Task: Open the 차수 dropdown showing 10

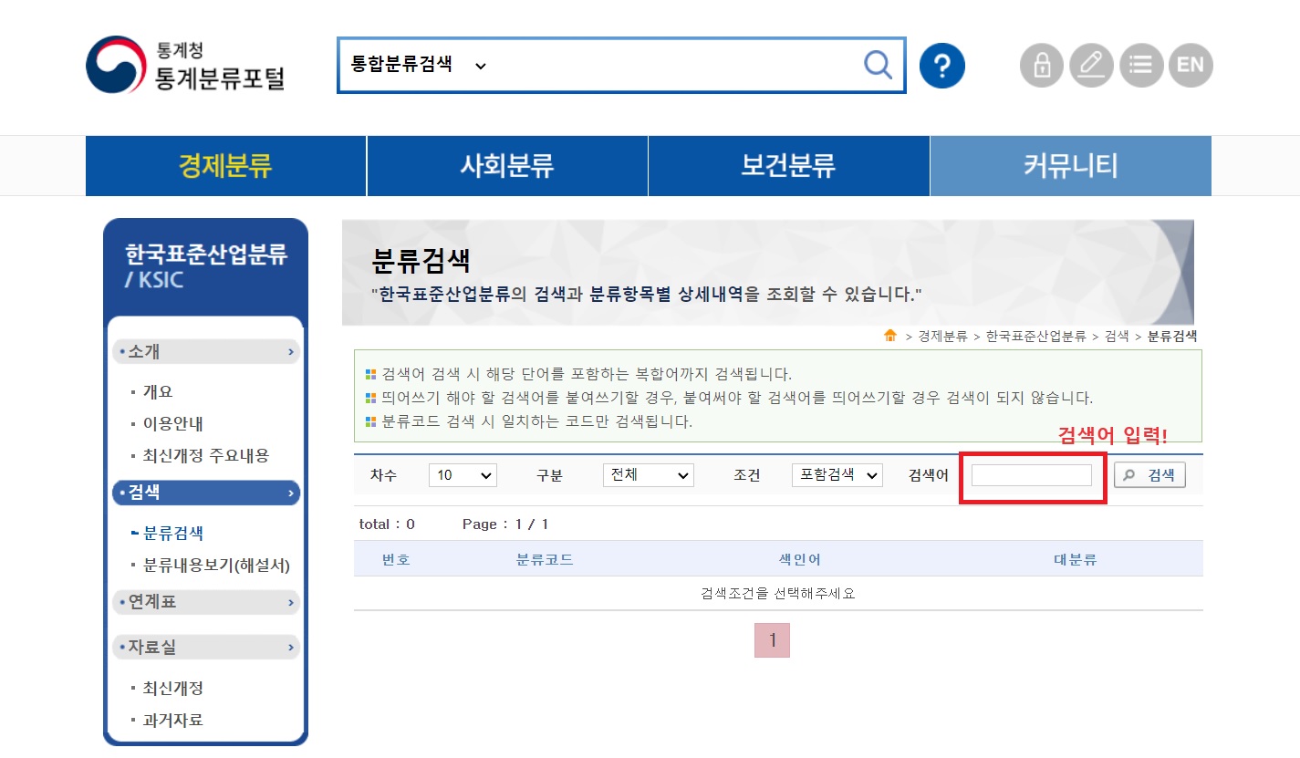Action: point(463,475)
